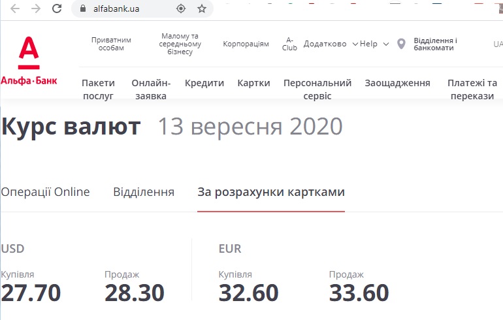Open Відділення і банкомати link
503x320 pixels.
pyautogui.click(x=435, y=44)
